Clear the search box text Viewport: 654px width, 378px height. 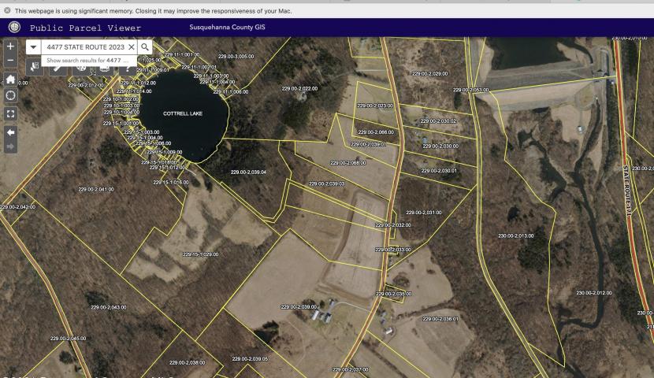click(131, 47)
